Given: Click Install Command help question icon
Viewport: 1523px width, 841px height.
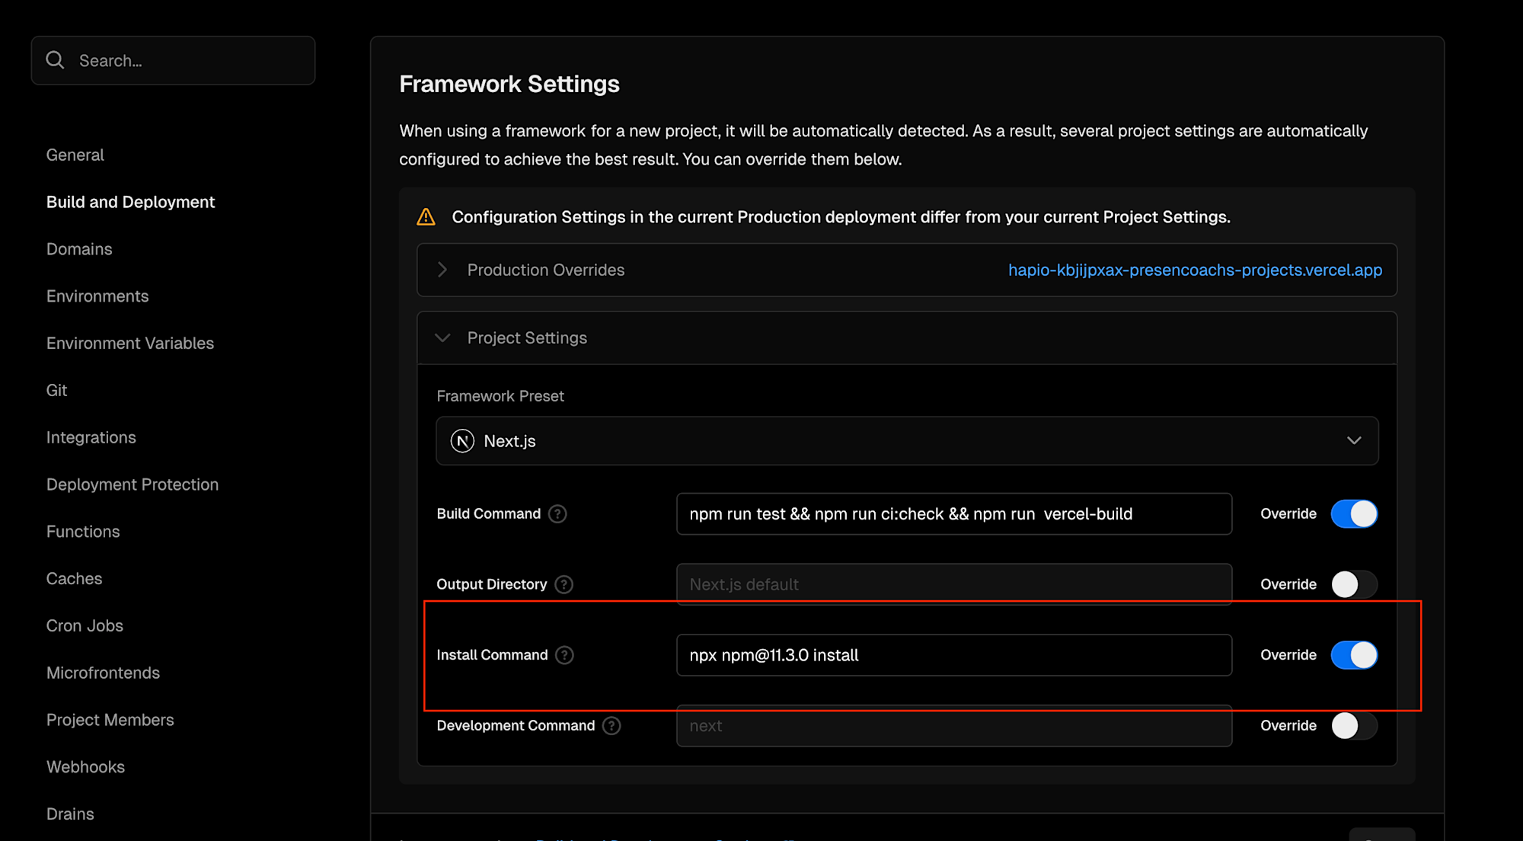Looking at the screenshot, I should 564,655.
